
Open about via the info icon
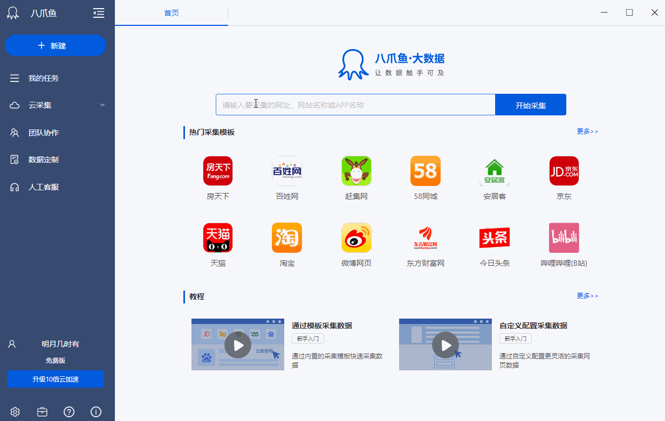(96, 412)
